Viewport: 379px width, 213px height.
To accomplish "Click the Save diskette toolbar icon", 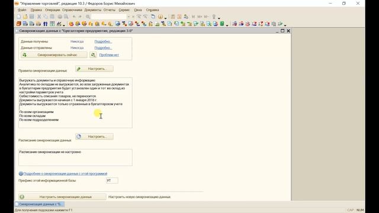I will click(x=31, y=17).
